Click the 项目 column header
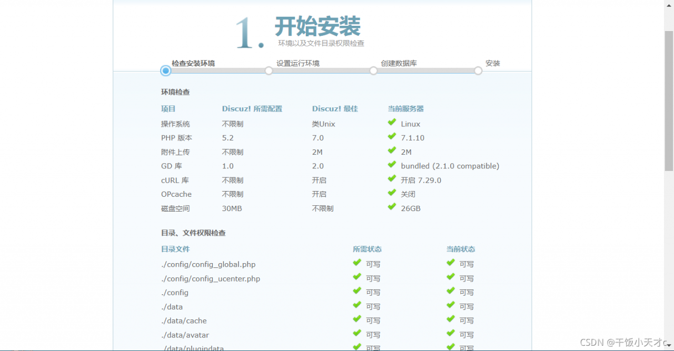674x351 pixels. 168,109
